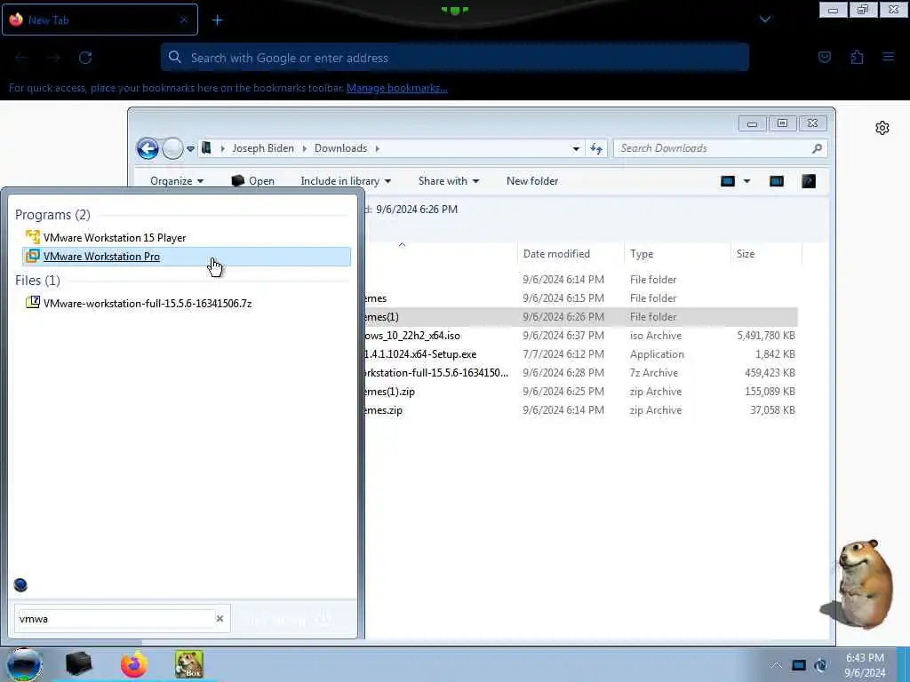This screenshot has height=682, width=910.
Task: Refresh the Downloads folder view
Action: coord(596,148)
